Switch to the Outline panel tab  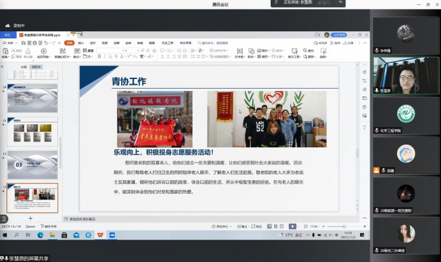(x=24, y=67)
